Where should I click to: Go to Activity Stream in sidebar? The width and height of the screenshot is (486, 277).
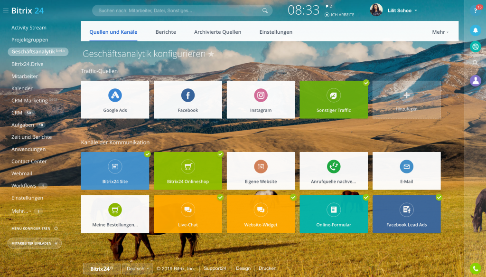point(29,28)
